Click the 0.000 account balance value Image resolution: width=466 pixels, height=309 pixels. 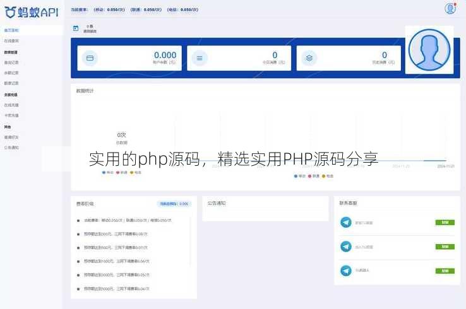[x=165, y=55]
